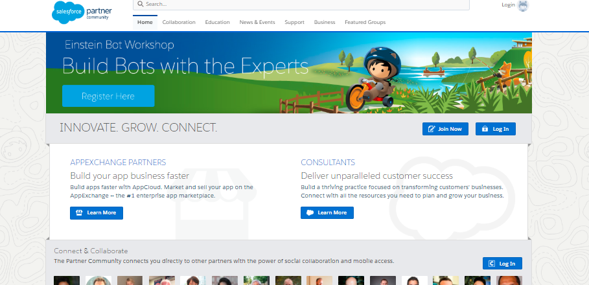
Task: Click the Einstein Bot Workshop text
Action: click(x=119, y=45)
